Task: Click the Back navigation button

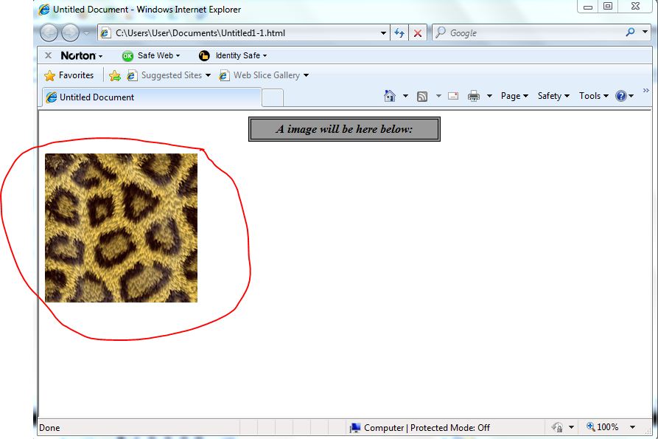Action: tap(49, 32)
